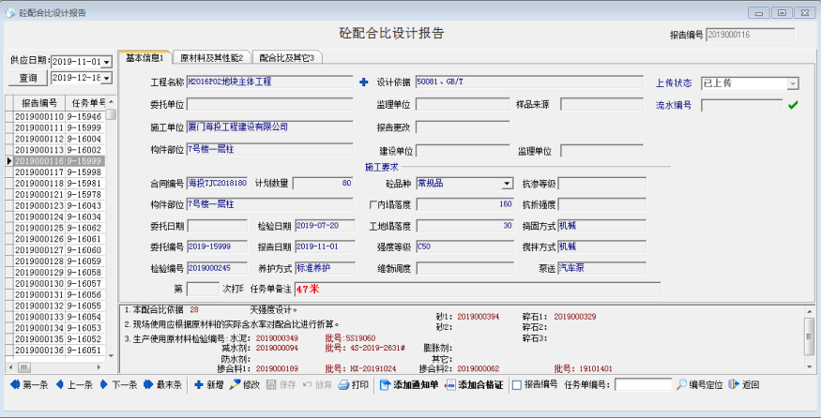Click the 保存 save disk icon
Screen dimensions: 821x418
click(271, 385)
